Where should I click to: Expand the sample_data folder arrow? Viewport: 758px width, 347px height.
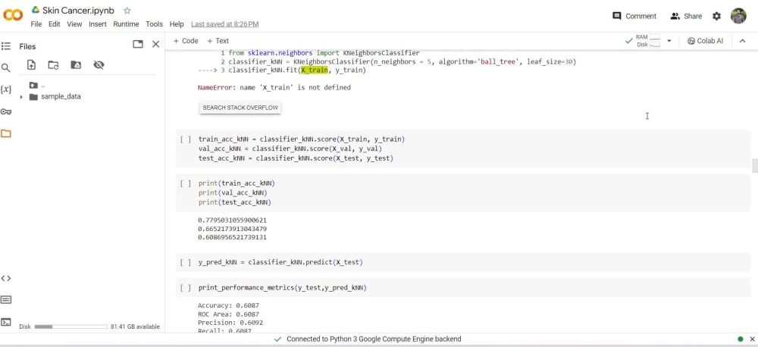tap(21, 97)
